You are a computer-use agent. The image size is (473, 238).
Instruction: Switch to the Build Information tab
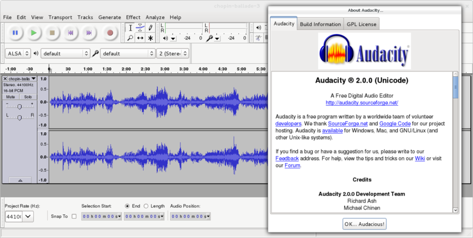(x=320, y=24)
